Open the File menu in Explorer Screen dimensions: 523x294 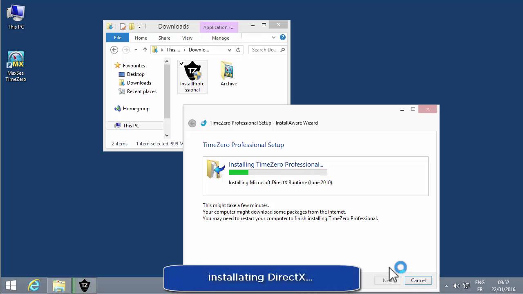[x=118, y=38]
